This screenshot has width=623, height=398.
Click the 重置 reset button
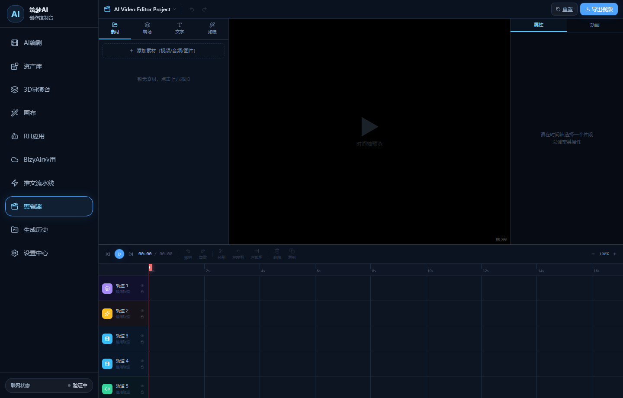click(x=564, y=9)
